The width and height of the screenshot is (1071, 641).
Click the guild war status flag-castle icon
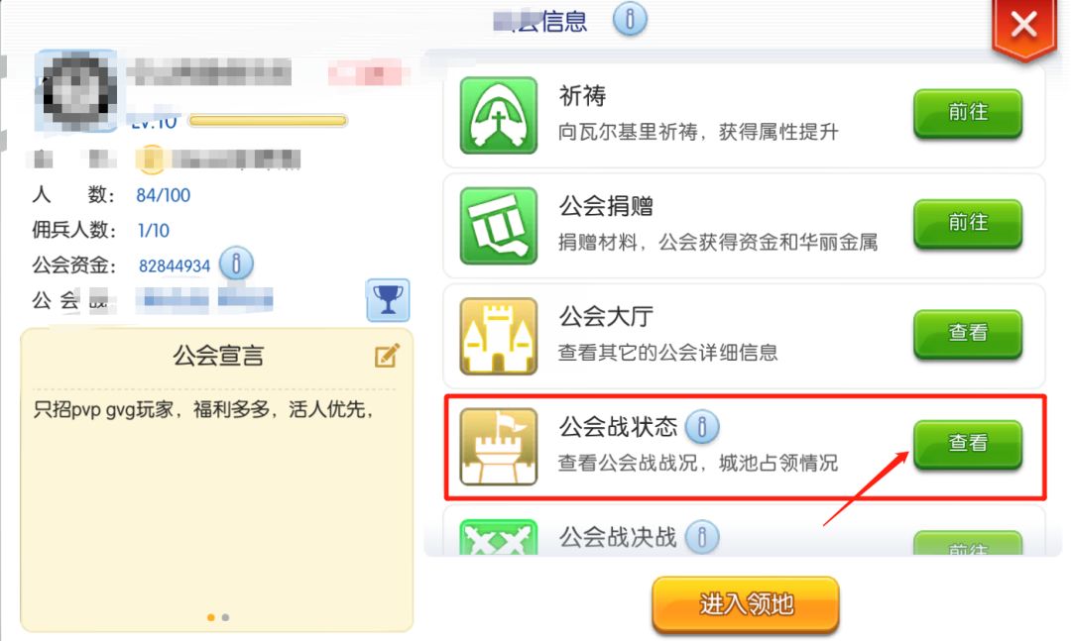(x=499, y=447)
